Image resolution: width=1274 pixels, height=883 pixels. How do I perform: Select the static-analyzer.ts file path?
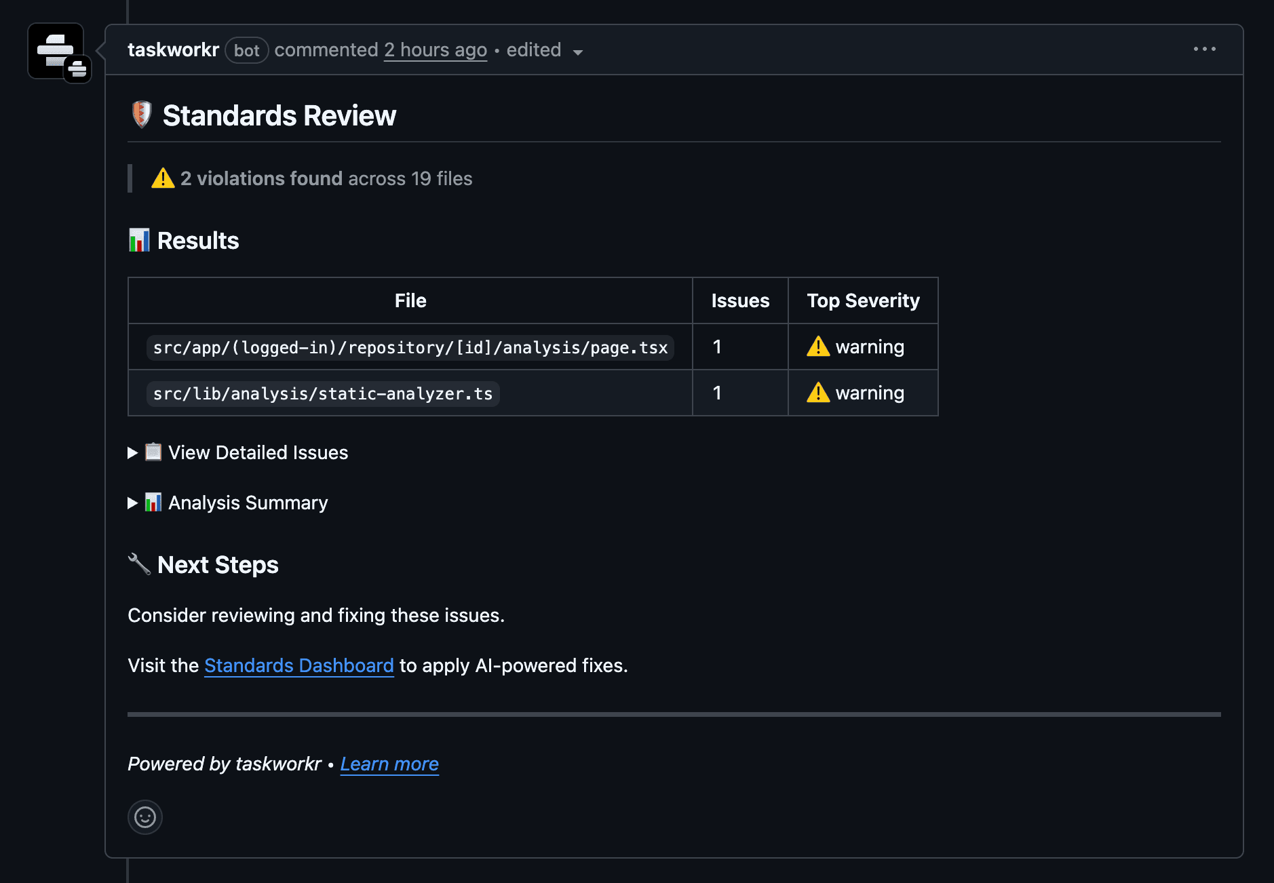pyautogui.click(x=323, y=393)
